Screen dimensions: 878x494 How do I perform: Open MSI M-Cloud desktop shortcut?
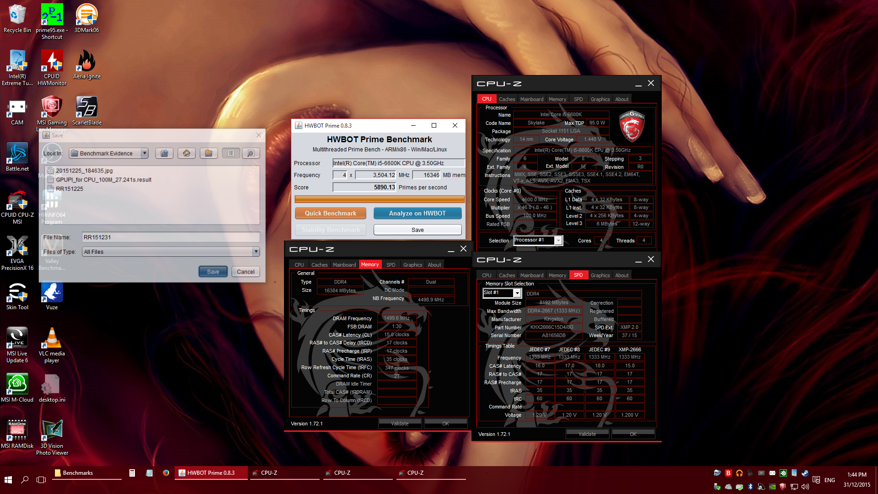click(17, 388)
